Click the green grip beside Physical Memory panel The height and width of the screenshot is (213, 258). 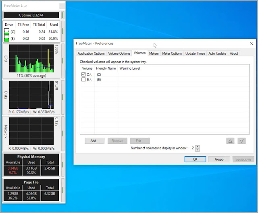[x=63, y=165]
